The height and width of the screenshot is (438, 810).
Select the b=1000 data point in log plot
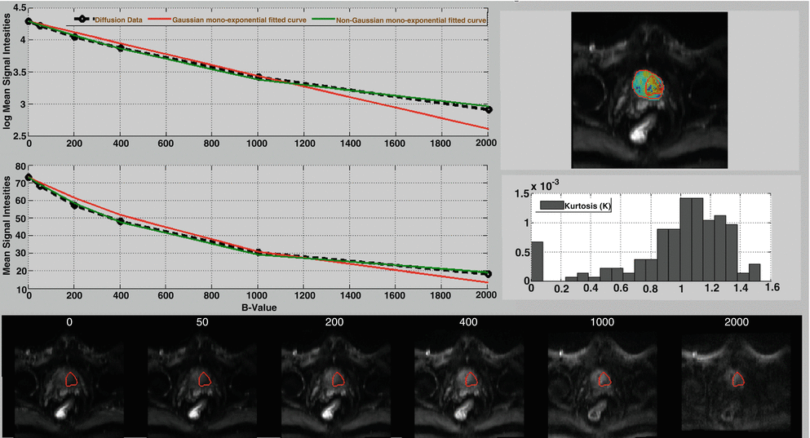[258, 77]
